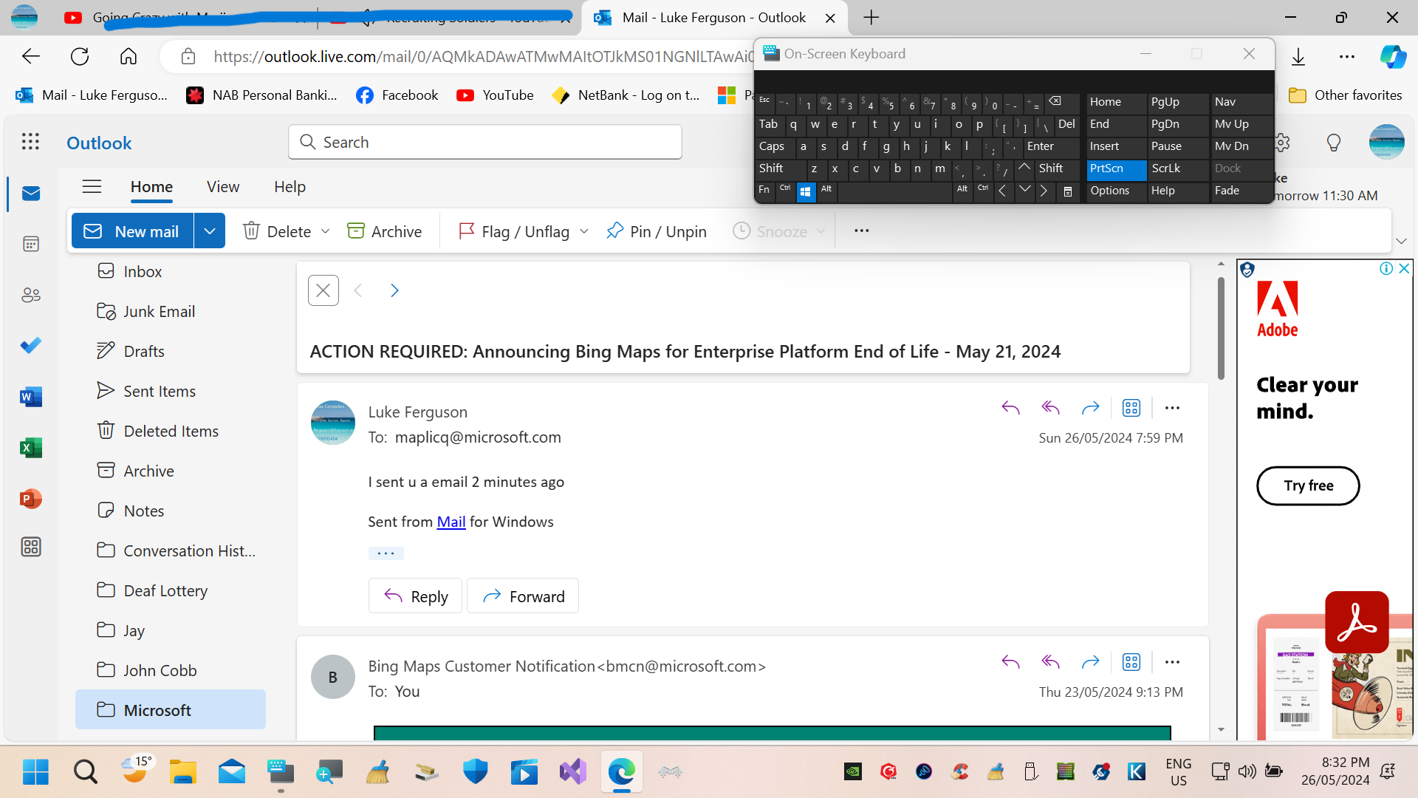
Task: Launch Excel from the left rail
Action: pos(31,448)
